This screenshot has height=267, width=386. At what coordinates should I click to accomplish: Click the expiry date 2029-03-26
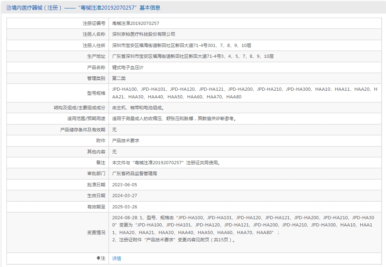[125, 207]
